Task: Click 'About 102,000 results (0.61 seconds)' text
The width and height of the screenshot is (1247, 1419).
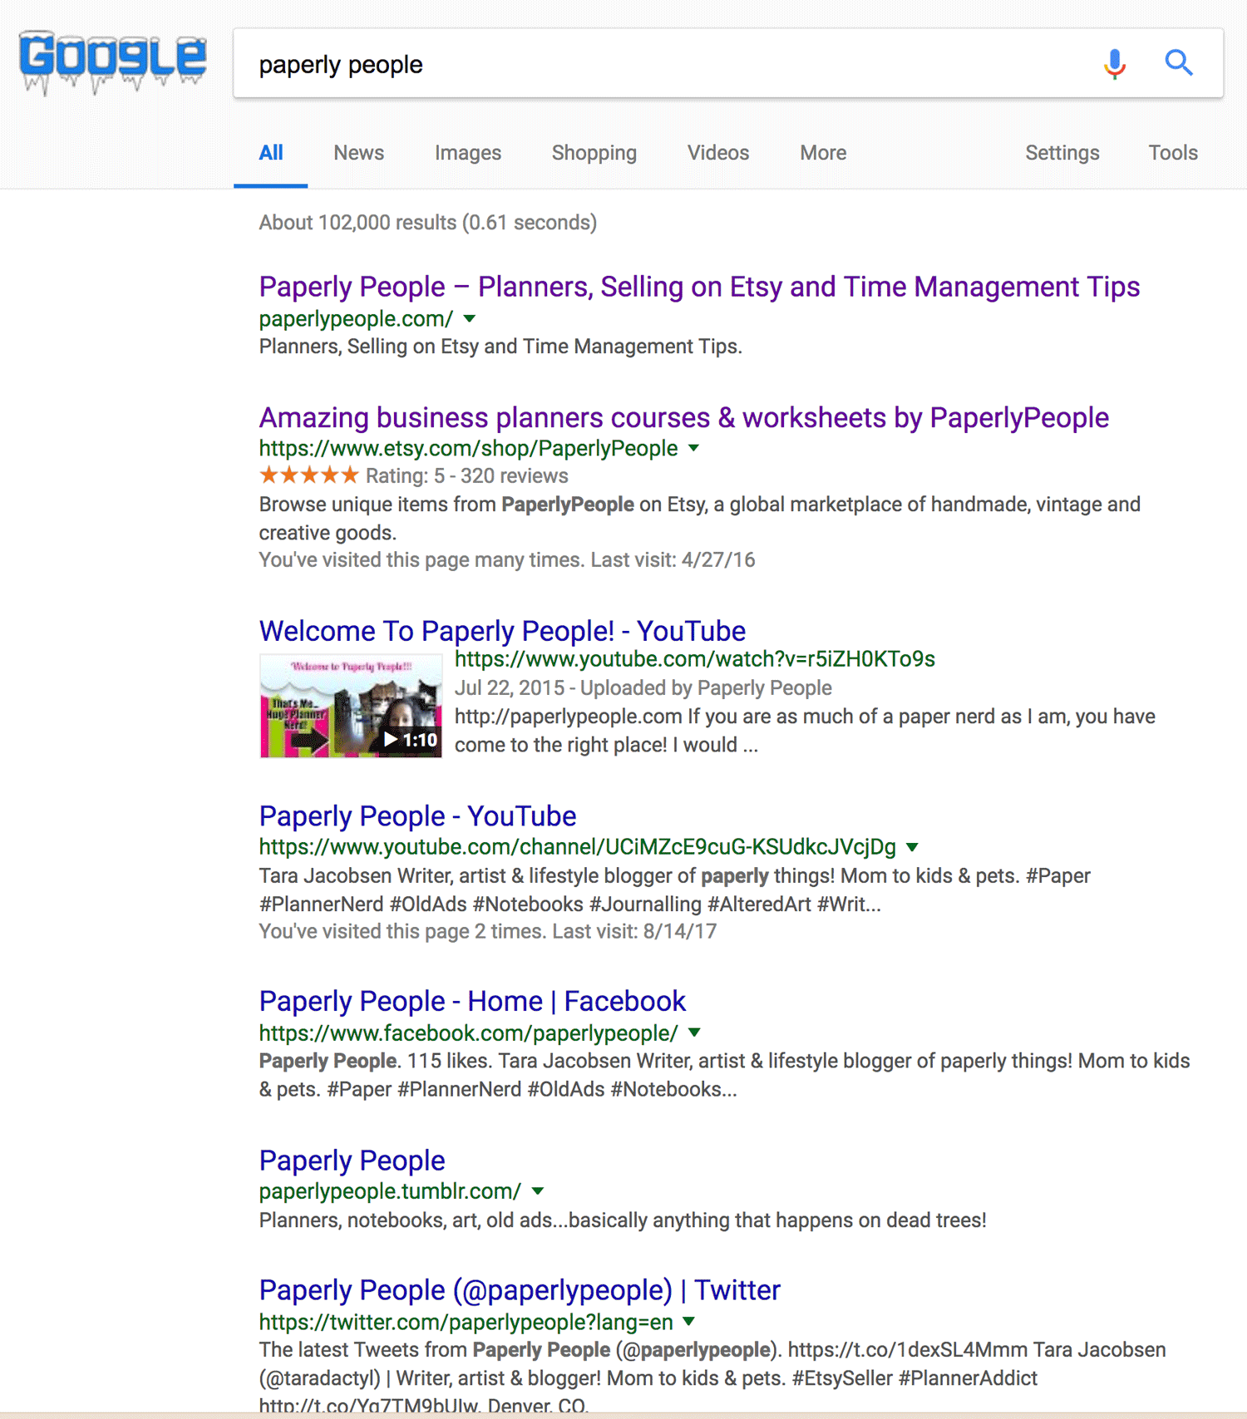Action: pyautogui.click(x=427, y=223)
